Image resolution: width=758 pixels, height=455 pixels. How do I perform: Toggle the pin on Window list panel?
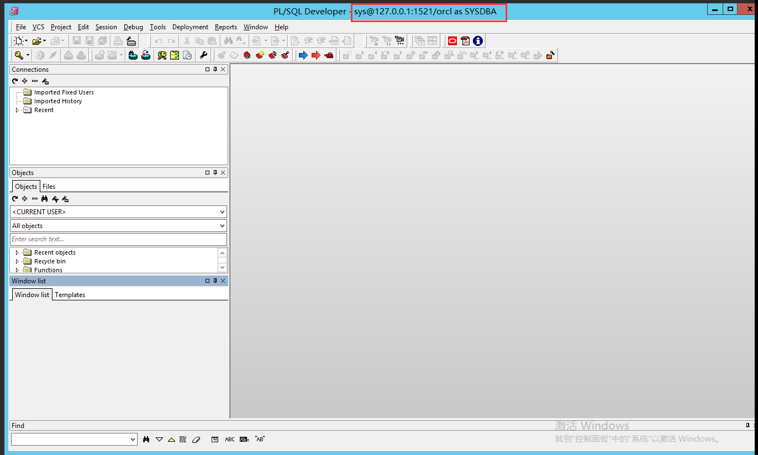pyautogui.click(x=215, y=281)
